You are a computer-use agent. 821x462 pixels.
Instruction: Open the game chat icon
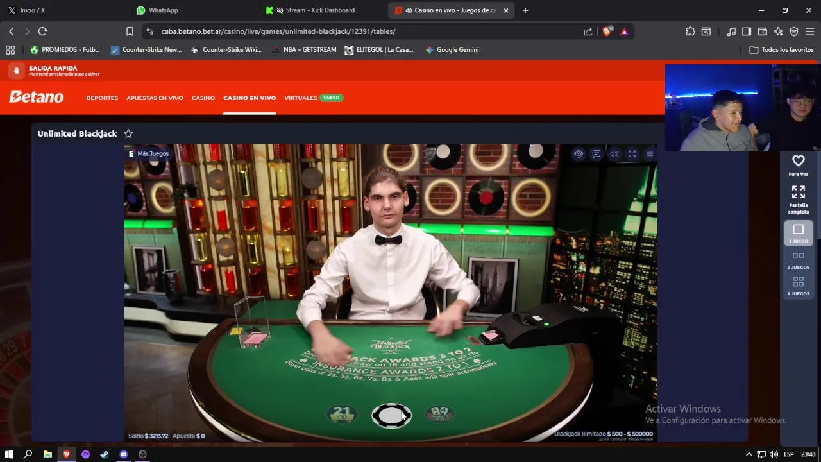(597, 154)
